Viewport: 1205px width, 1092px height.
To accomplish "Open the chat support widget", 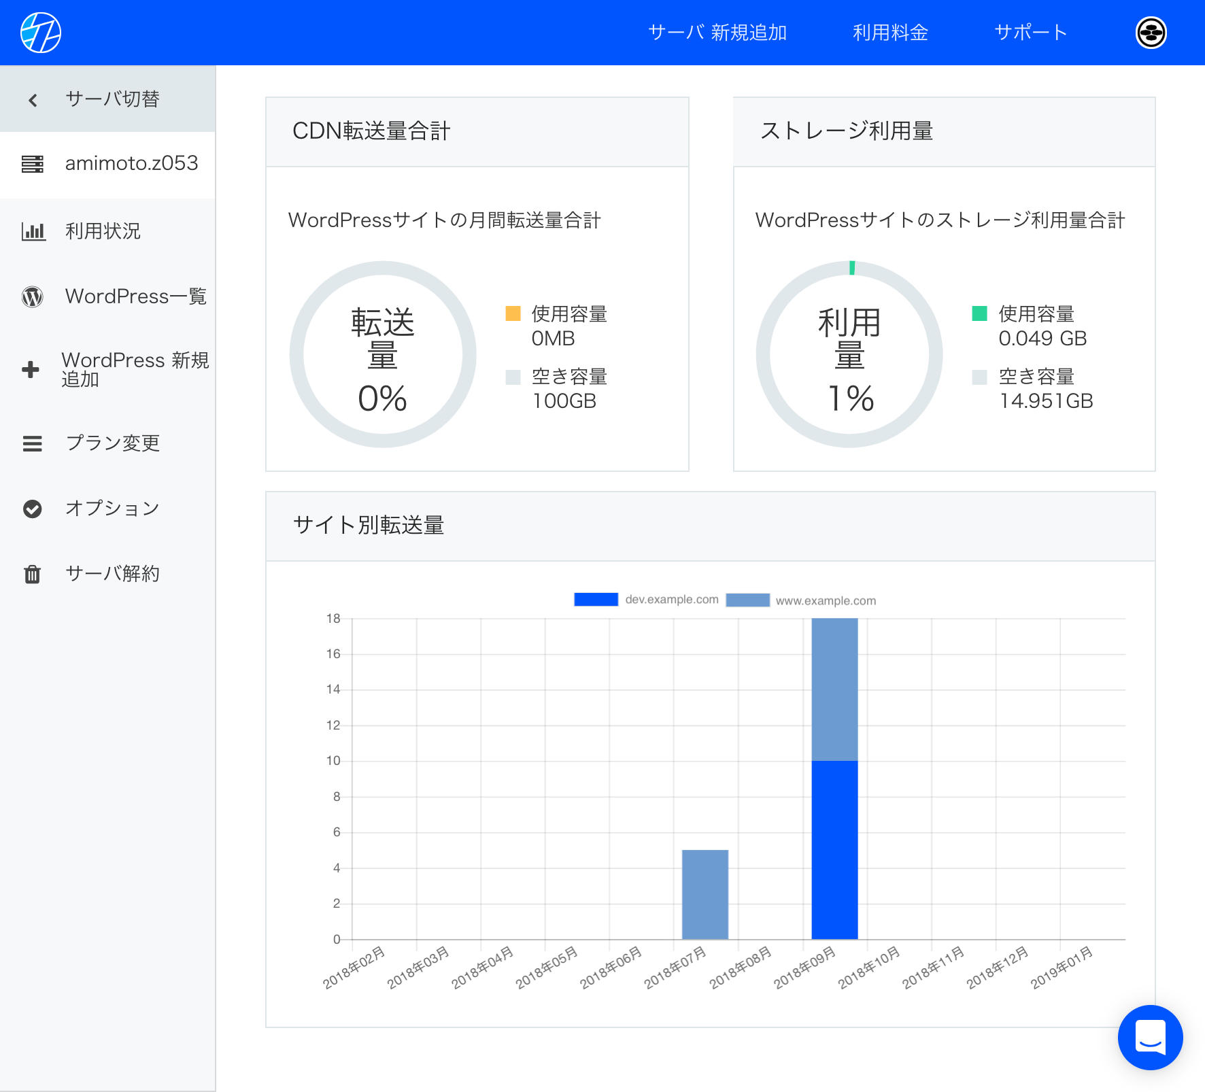I will tap(1151, 1038).
